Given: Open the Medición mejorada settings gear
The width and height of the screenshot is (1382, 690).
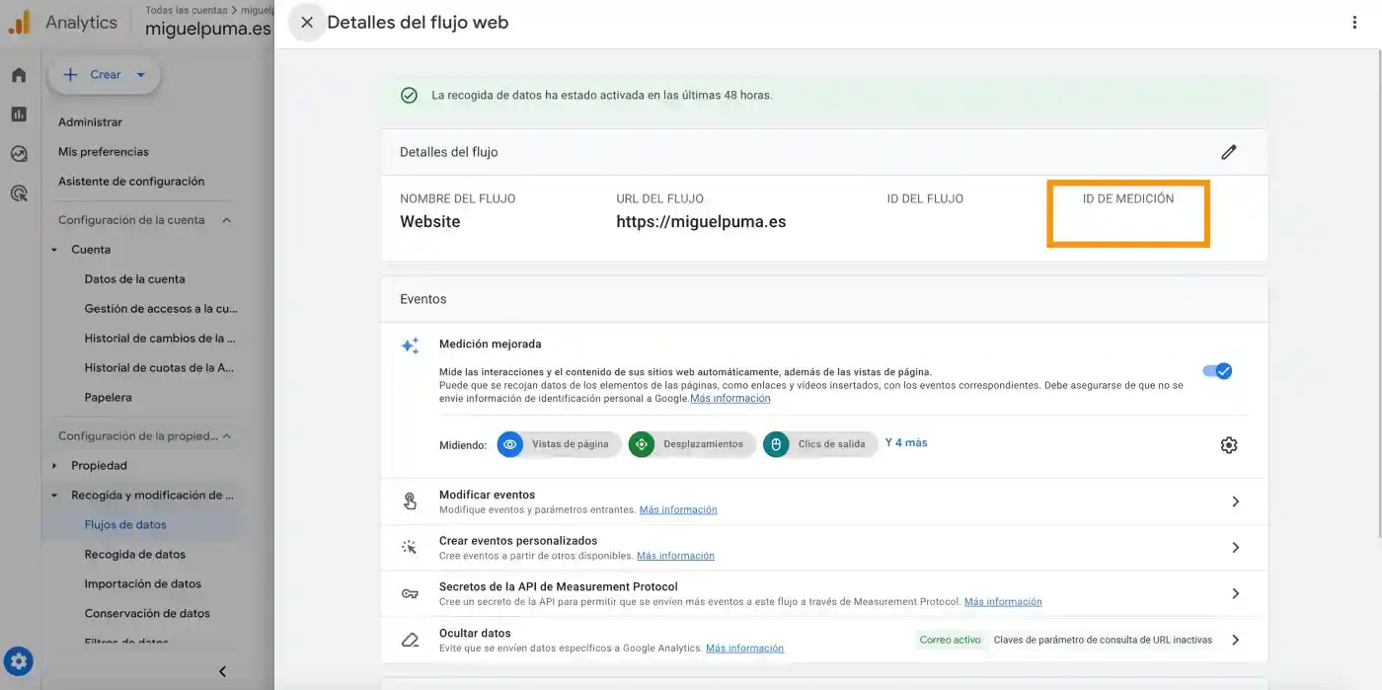Looking at the screenshot, I should [1228, 445].
